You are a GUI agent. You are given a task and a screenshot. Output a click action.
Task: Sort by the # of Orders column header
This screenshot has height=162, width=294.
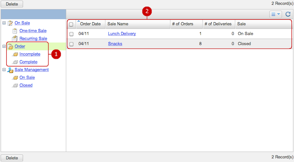[186, 24]
